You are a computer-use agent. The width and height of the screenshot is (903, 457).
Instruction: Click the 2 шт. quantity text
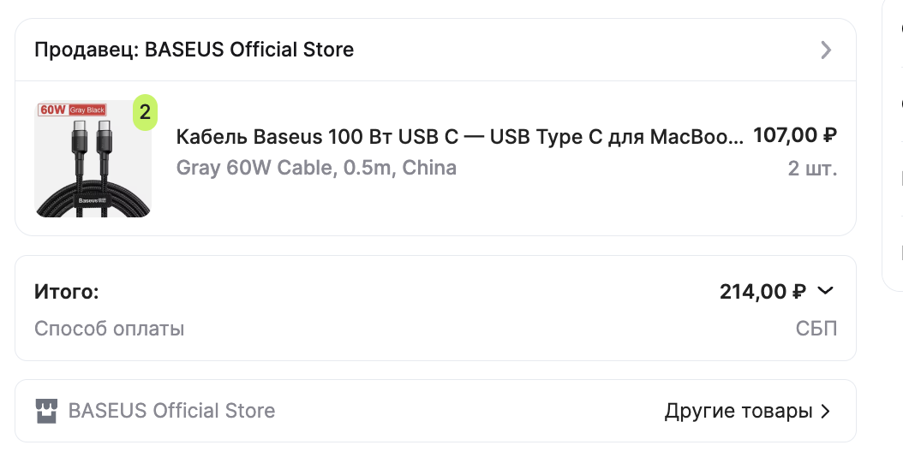tap(812, 169)
